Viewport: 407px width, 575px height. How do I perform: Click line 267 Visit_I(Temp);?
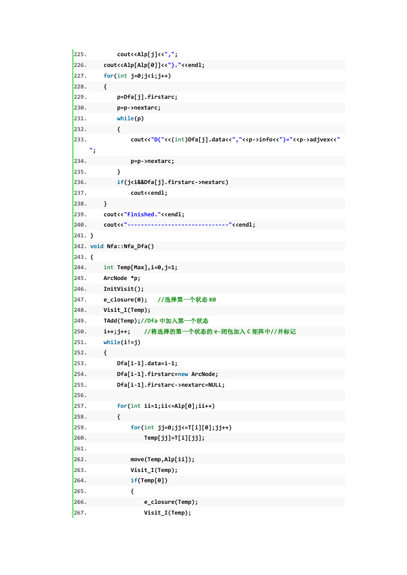(168, 513)
